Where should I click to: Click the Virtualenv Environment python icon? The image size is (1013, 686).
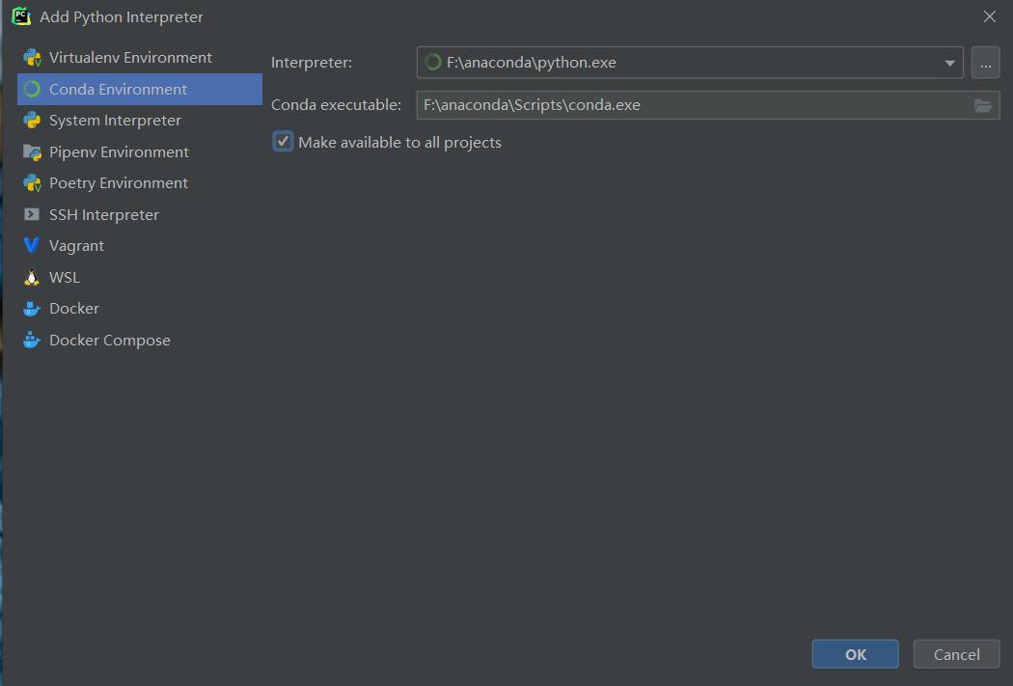[x=32, y=58]
